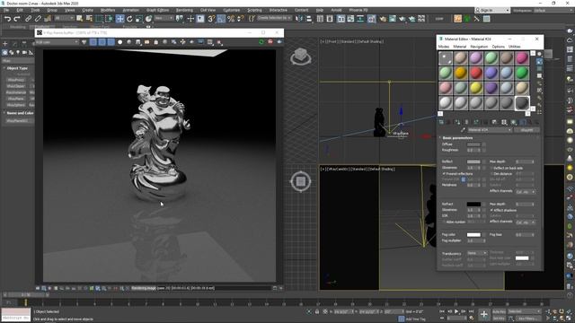Viewport: 575px width, 323px height.
Task: Toggle the Dim distance checkbox
Action: point(491,174)
